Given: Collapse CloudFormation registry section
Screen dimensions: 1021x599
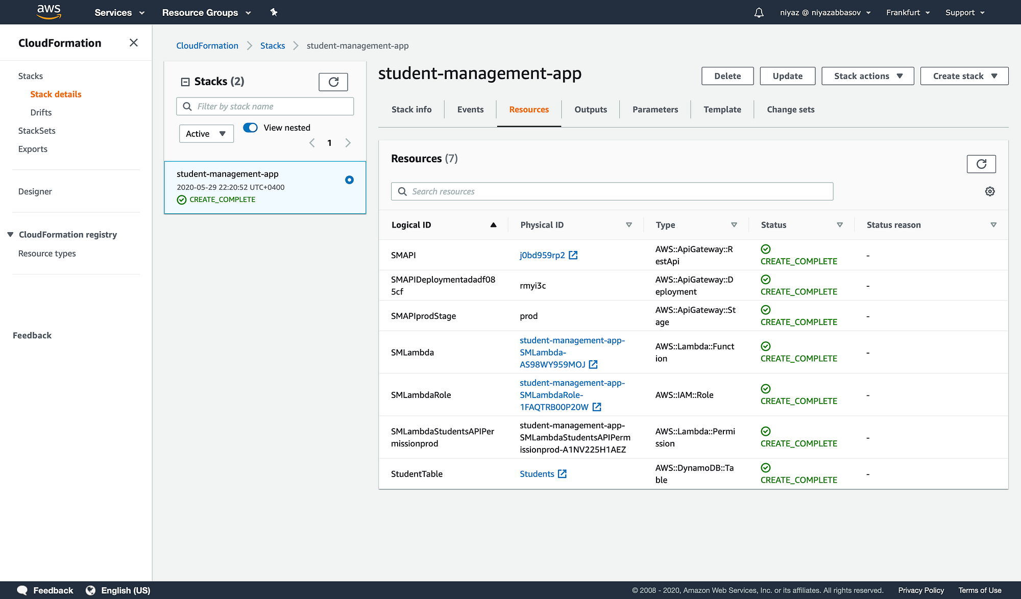Looking at the screenshot, I should (x=10, y=235).
